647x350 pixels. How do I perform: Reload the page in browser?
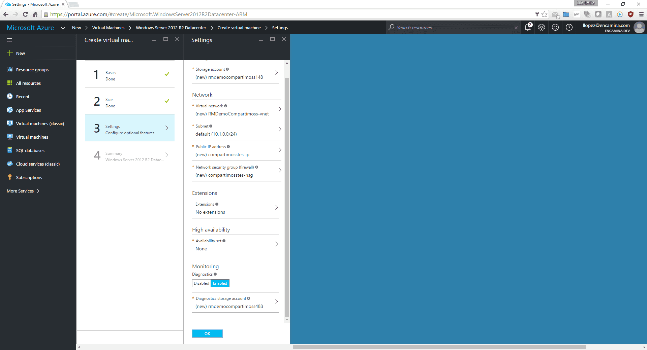point(25,14)
